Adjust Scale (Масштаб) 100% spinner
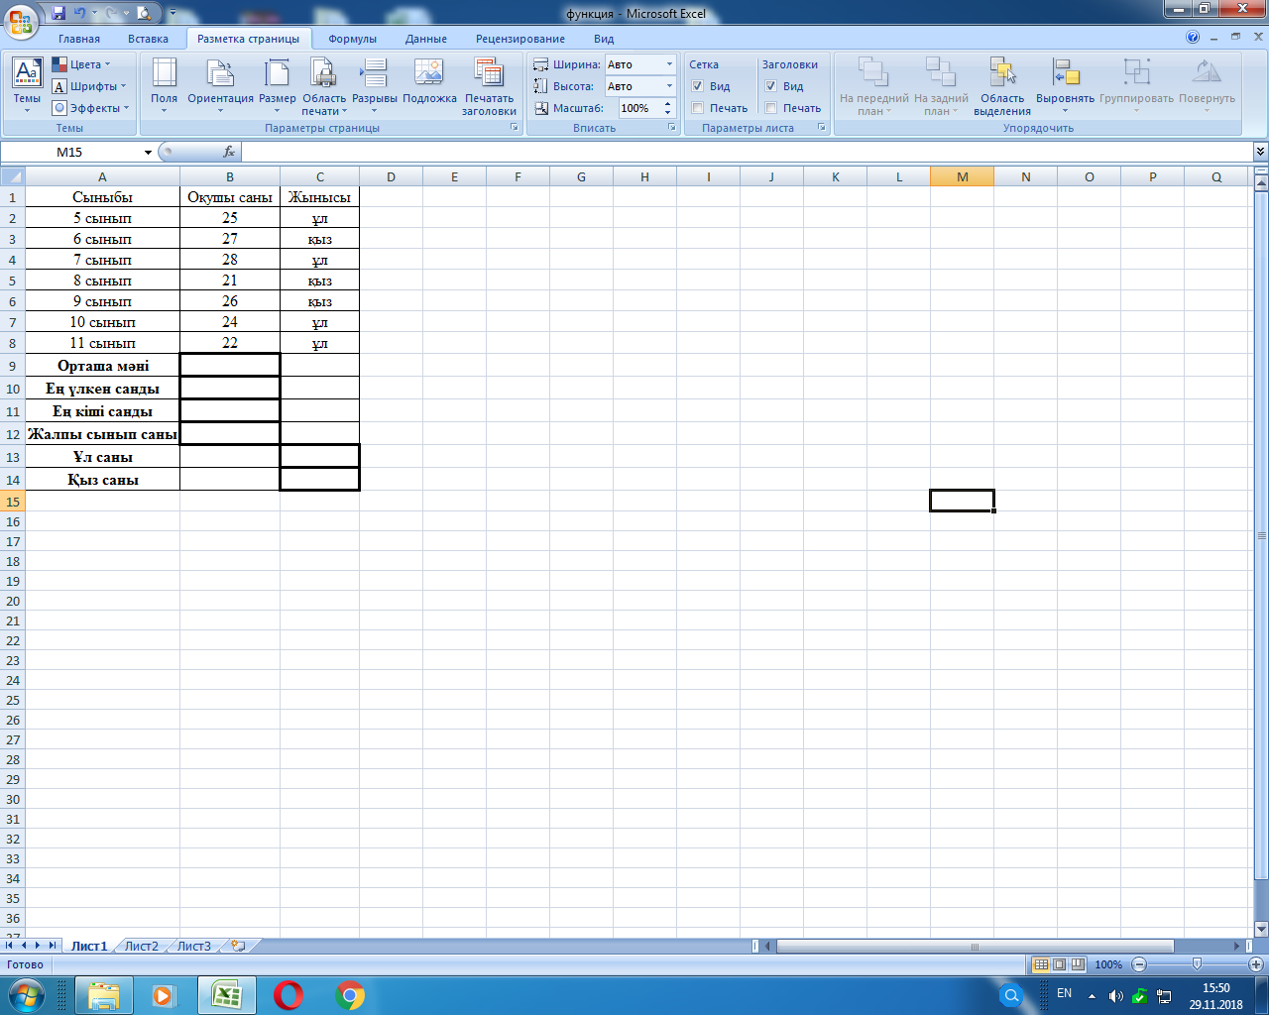Image resolution: width=1269 pixels, height=1015 pixels. 668,108
